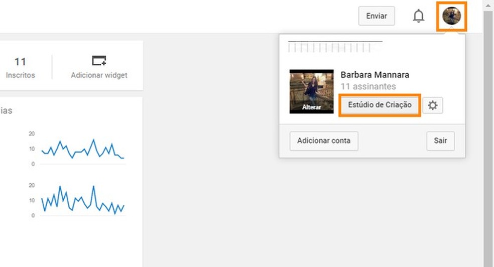The height and width of the screenshot is (267, 494).
Task: Click the Adicionar widget label
Action: (99, 75)
